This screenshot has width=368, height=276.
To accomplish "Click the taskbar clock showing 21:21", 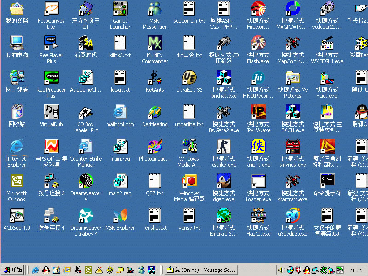I will click(x=355, y=270).
